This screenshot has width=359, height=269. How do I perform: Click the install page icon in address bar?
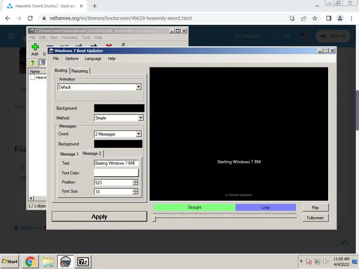pos(292,18)
